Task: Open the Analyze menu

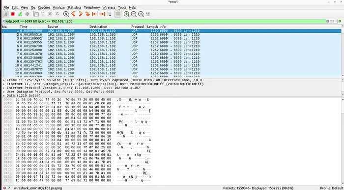Action: pyautogui.click(x=58, y=7)
